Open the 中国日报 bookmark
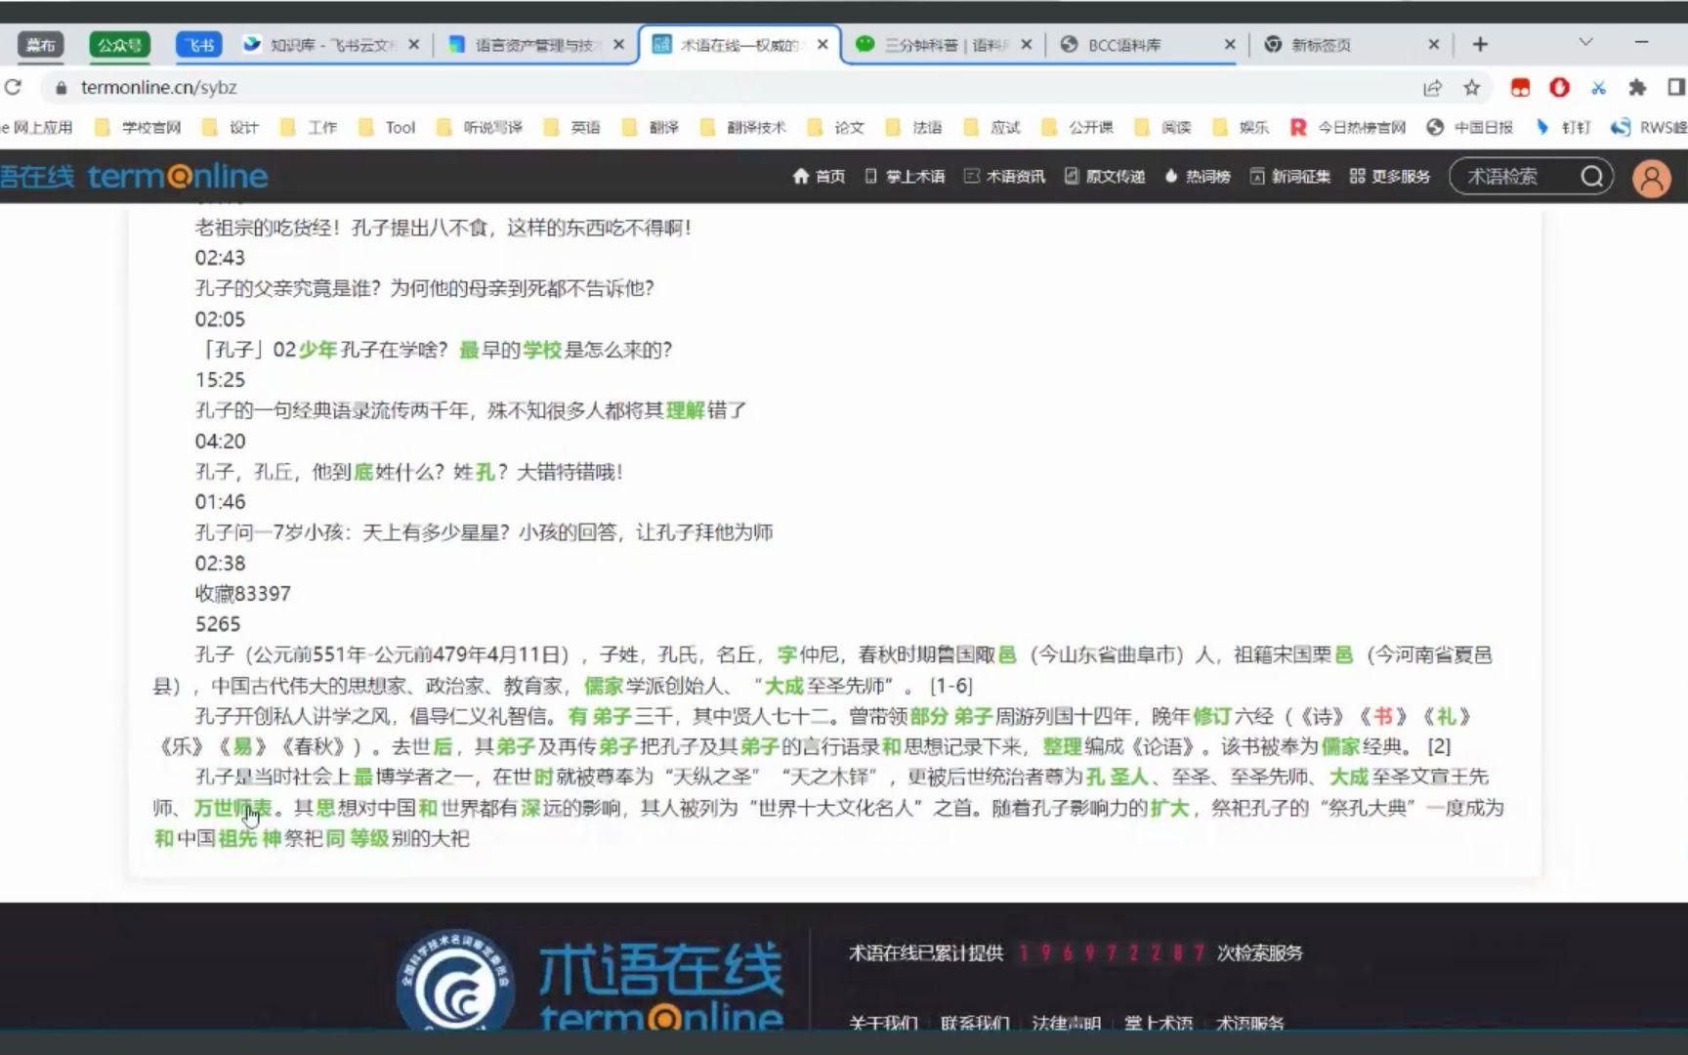1688x1055 pixels. tap(1470, 128)
